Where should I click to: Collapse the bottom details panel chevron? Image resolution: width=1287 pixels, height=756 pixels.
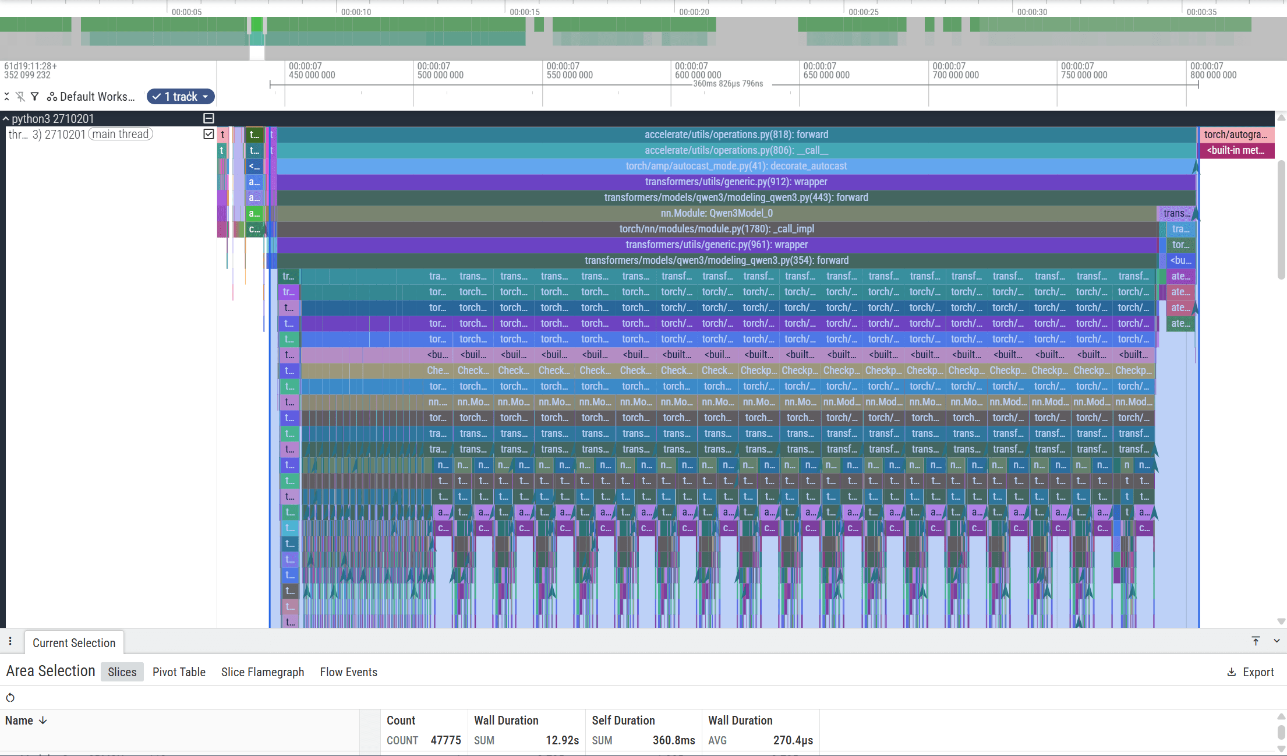[x=1277, y=641]
